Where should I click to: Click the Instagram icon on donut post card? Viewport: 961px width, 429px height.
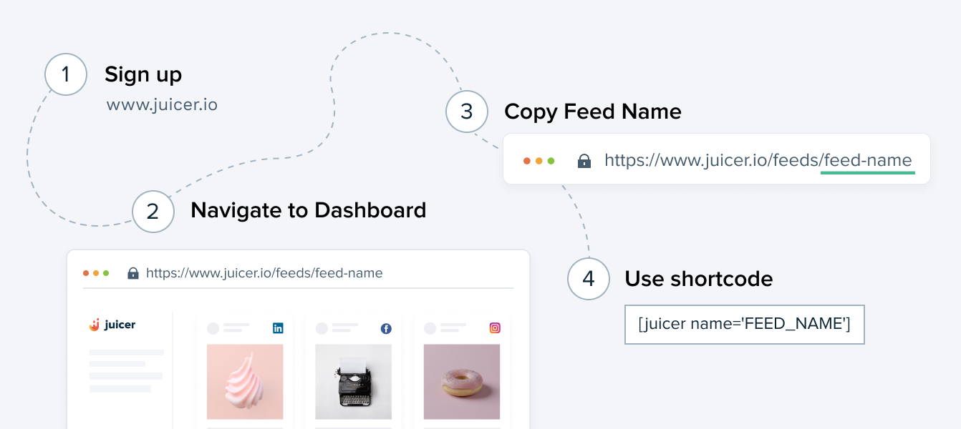pos(495,328)
